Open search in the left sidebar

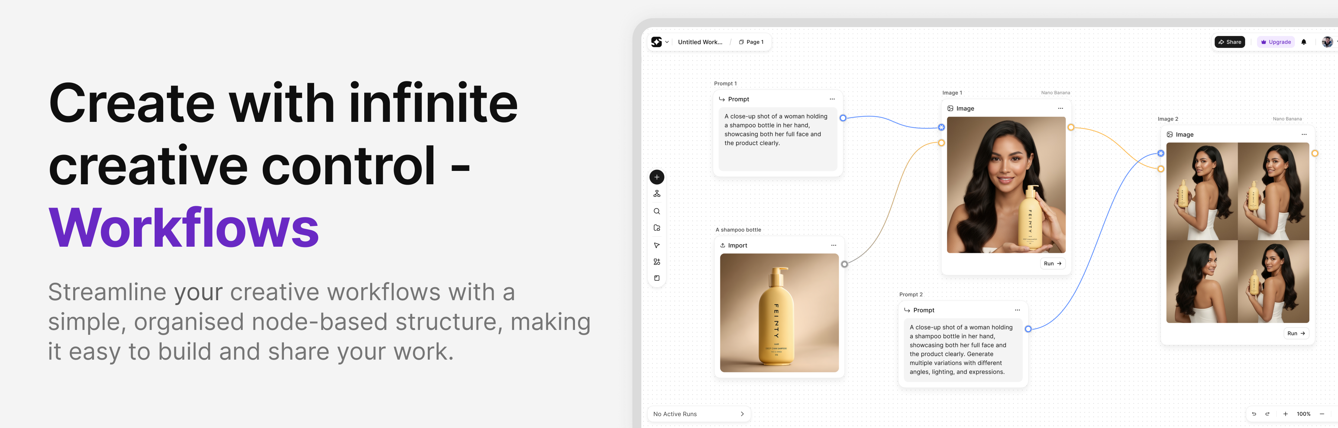657,211
